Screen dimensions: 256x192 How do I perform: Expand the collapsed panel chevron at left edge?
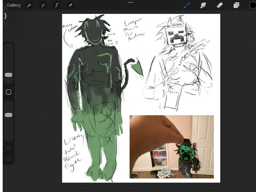click(5, 16)
